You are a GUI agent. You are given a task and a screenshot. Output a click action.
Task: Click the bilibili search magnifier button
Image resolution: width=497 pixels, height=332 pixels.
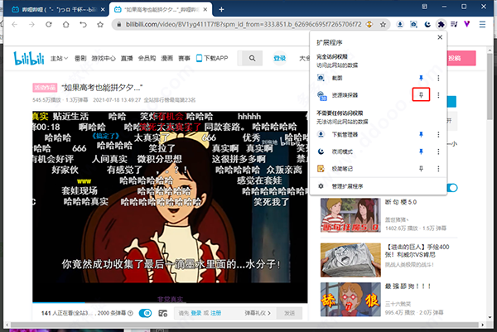(253, 58)
